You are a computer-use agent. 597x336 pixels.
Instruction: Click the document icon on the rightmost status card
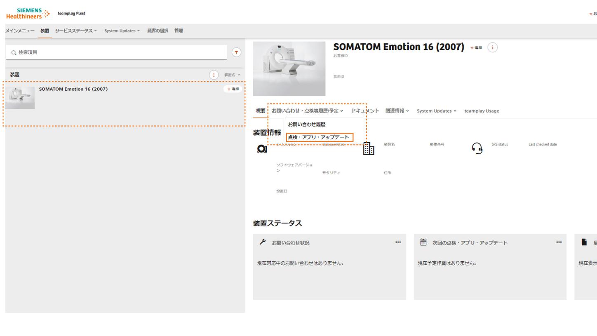583,242
